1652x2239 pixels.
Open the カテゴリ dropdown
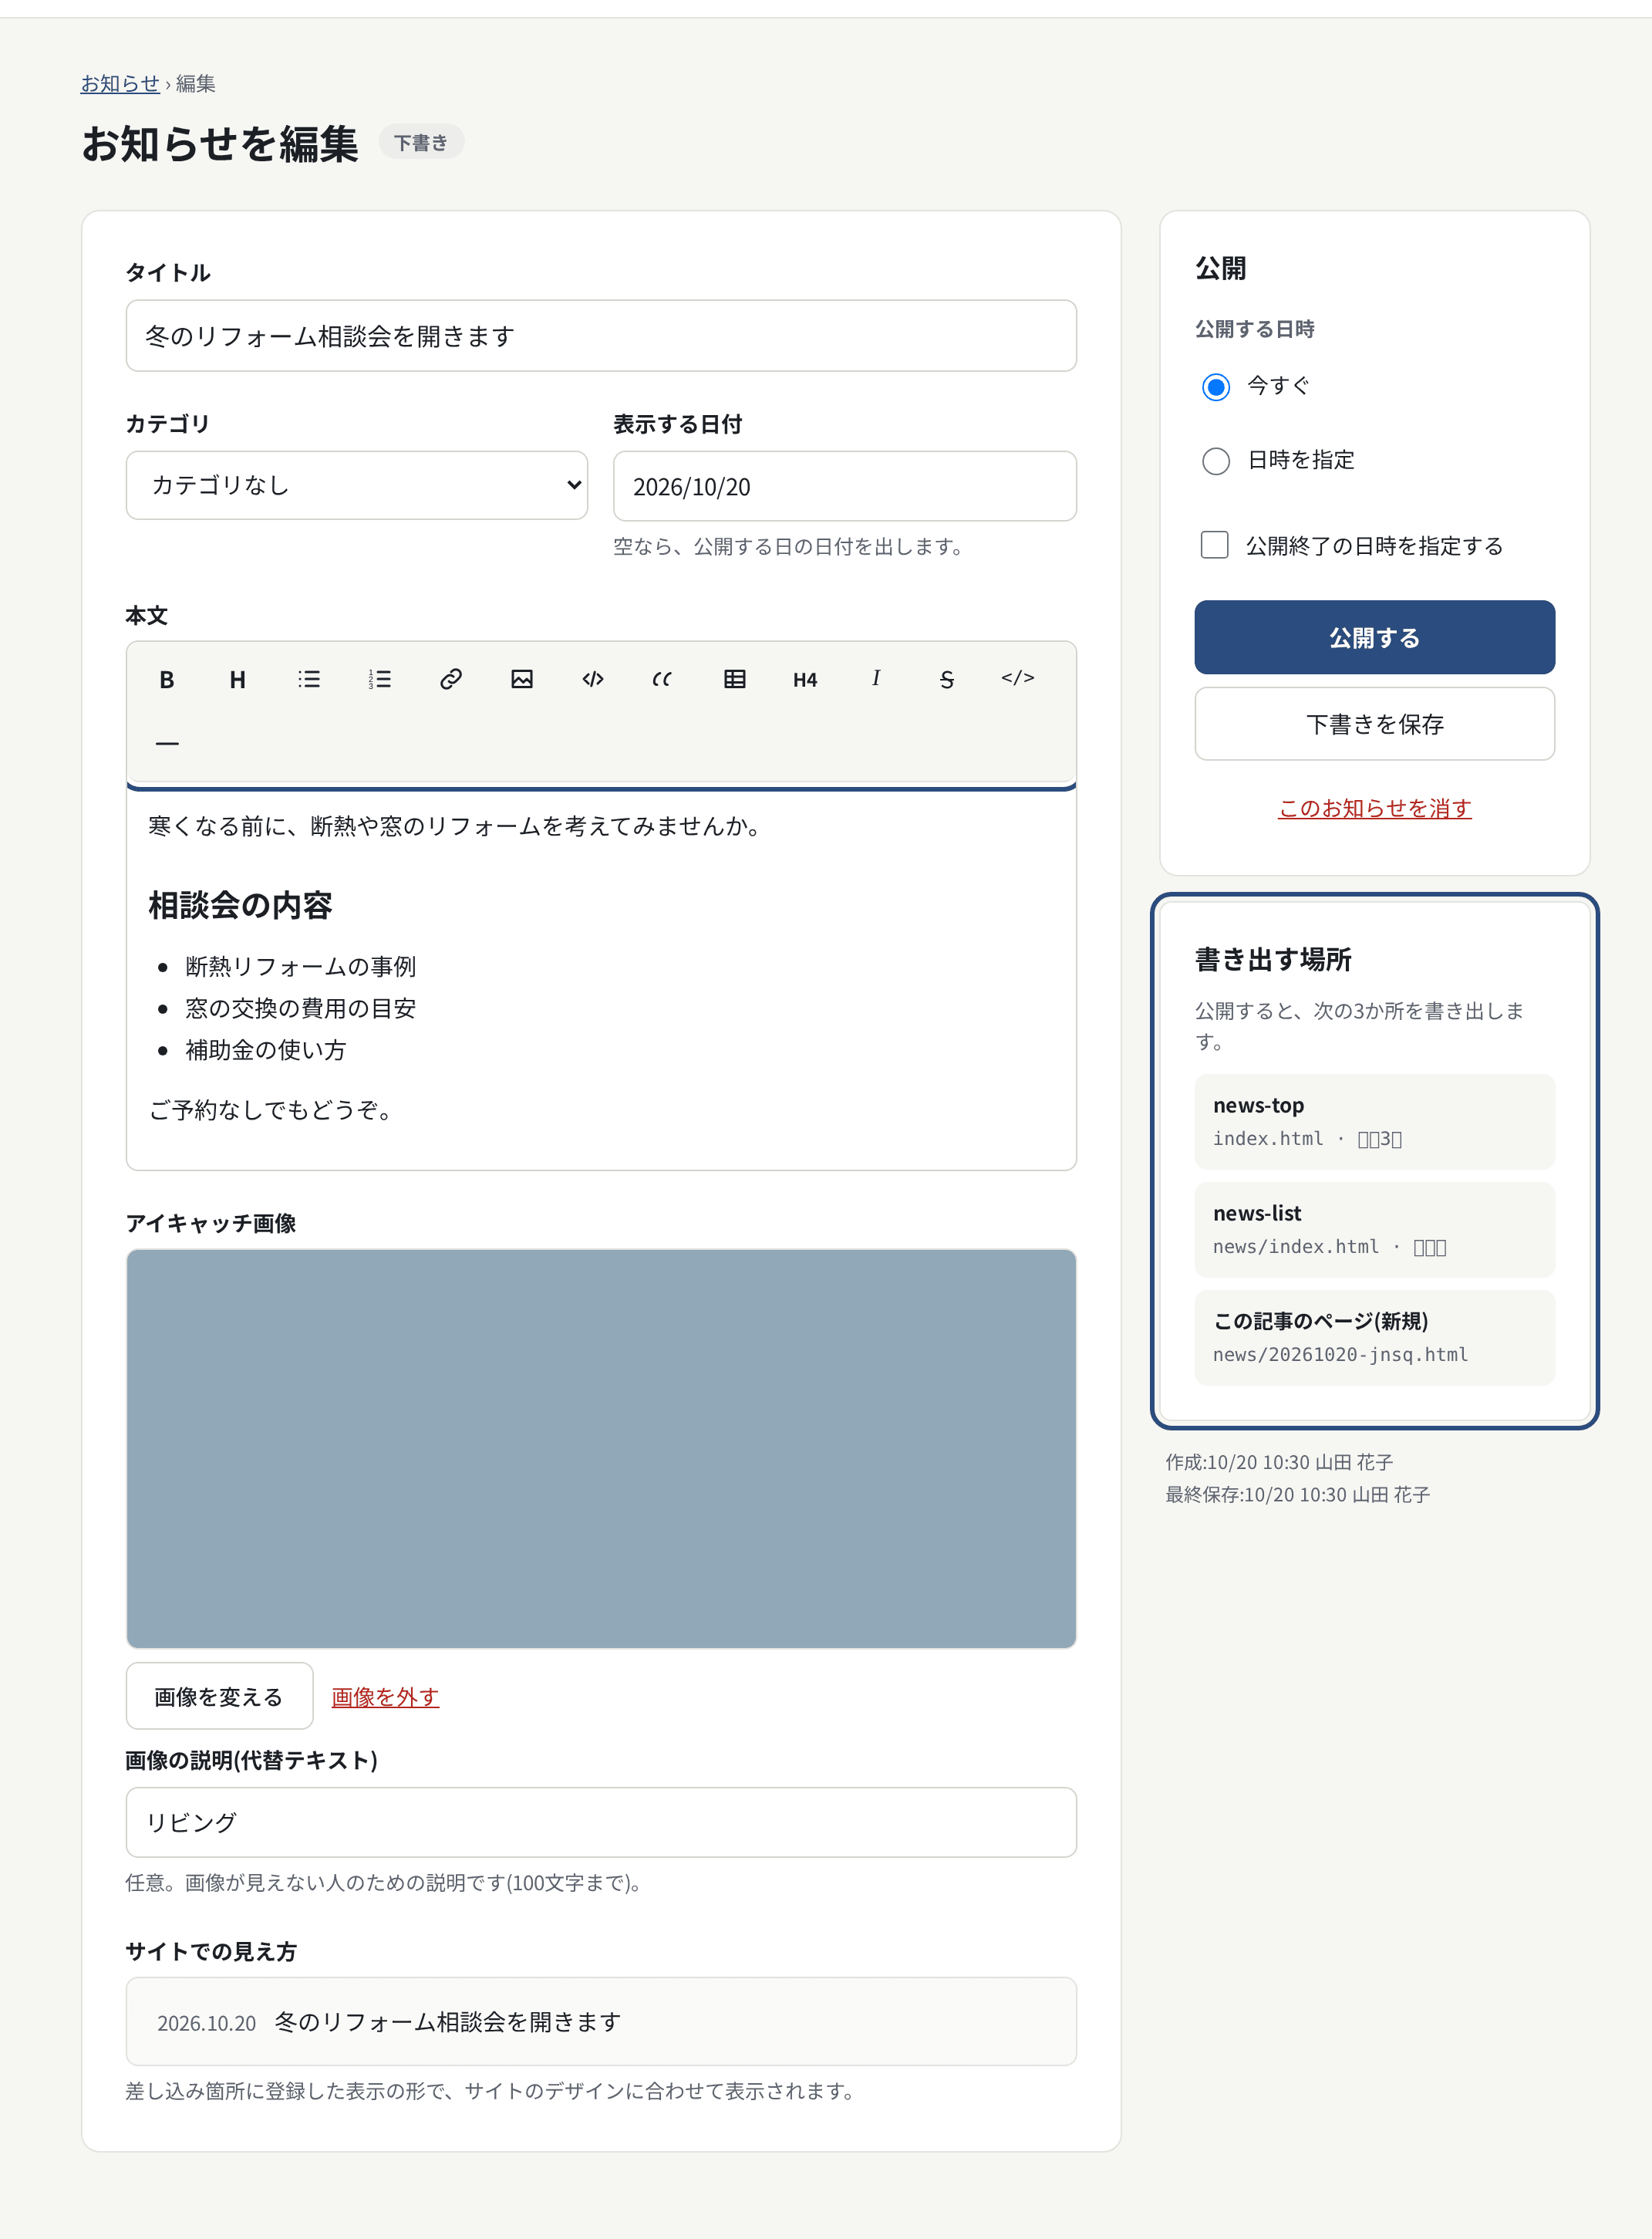point(357,485)
